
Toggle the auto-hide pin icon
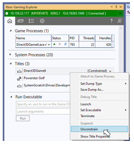(x=116, y=7)
